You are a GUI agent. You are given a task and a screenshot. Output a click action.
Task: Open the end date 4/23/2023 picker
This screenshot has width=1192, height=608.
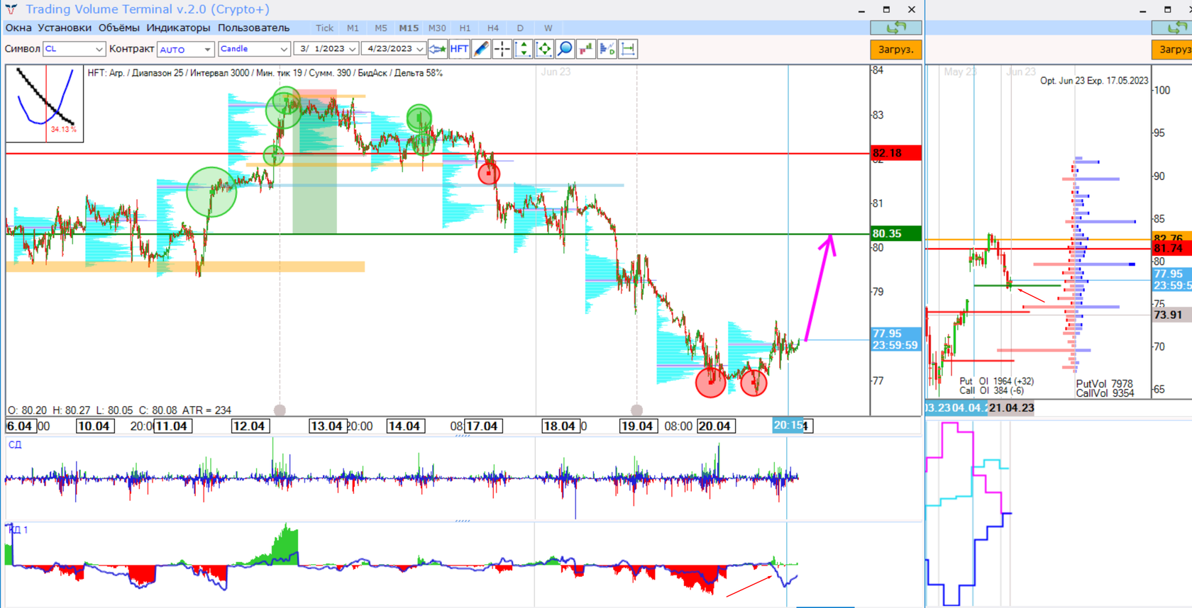click(x=393, y=49)
